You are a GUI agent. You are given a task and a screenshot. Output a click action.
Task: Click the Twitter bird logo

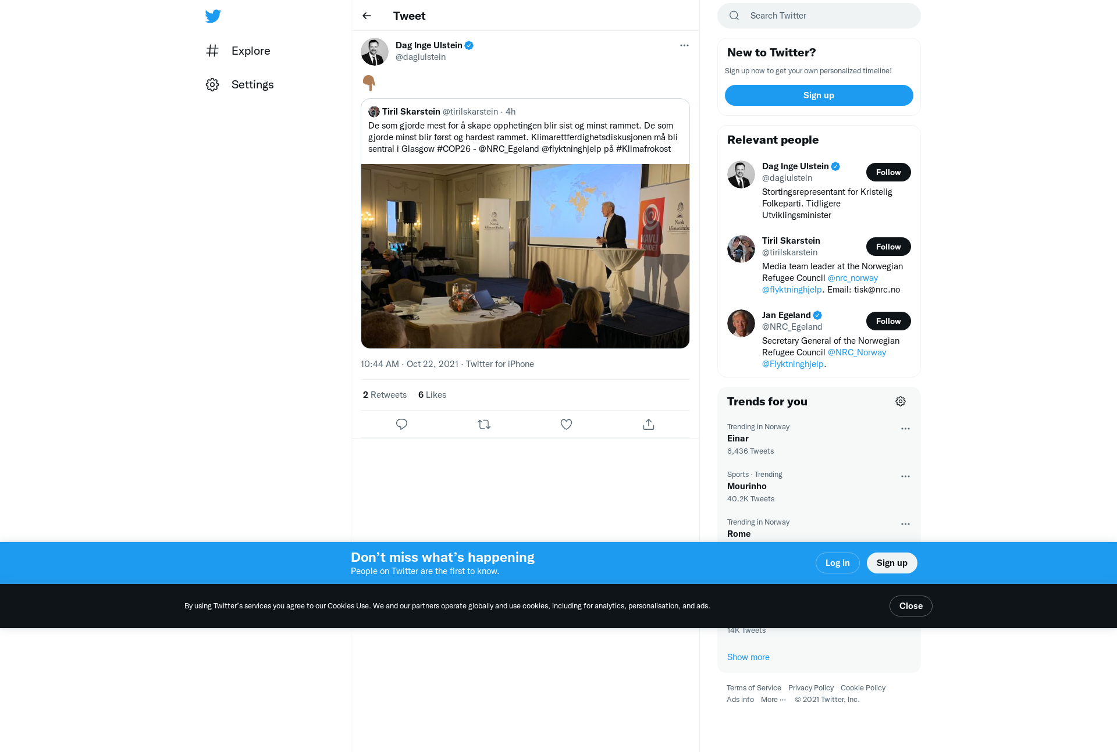[213, 16]
